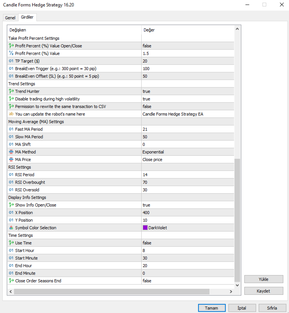Toggle Show Info Open/Close true value
This screenshot has width=289, height=313.
187,205
